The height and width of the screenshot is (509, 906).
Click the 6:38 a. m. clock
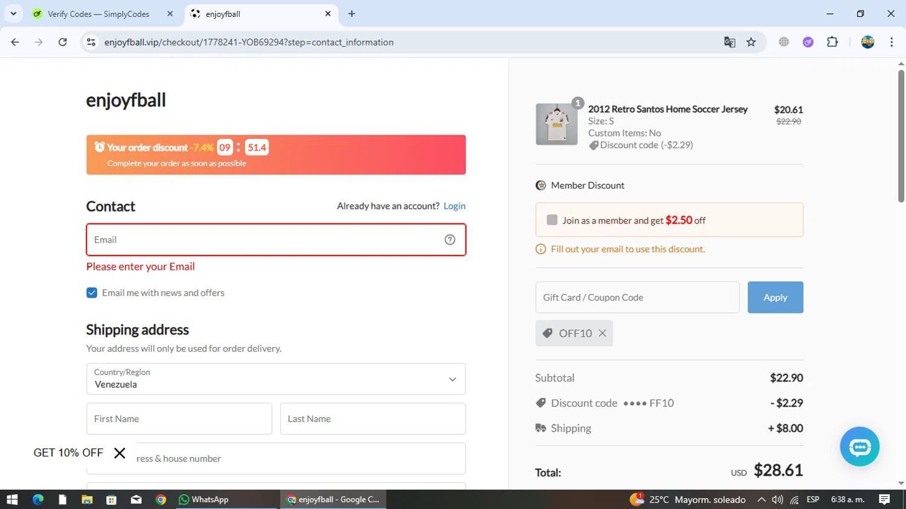click(x=848, y=500)
